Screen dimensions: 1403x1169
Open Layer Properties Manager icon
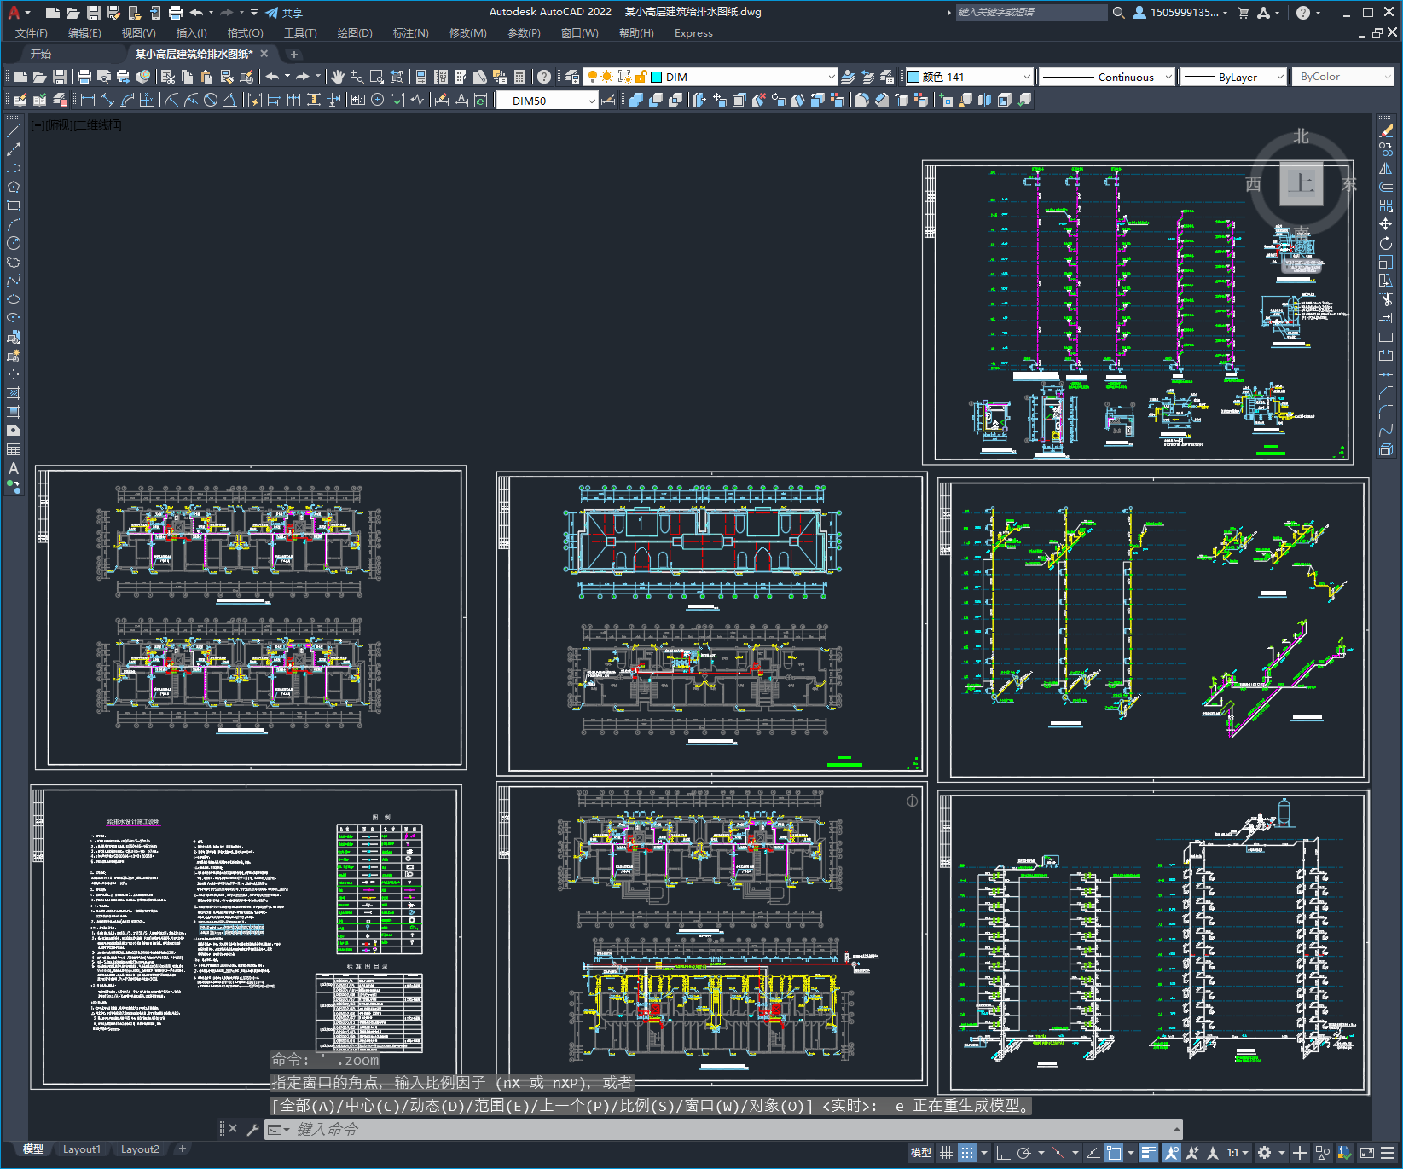pyautogui.click(x=572, y=77)
